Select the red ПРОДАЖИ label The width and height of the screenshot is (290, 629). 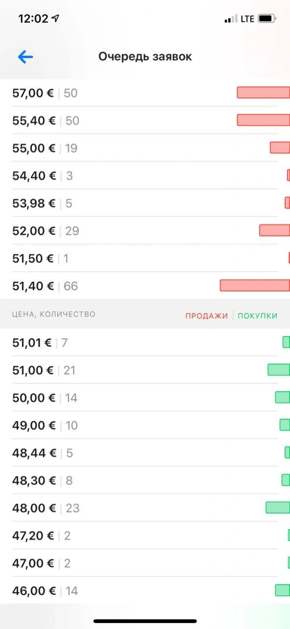(x=207, y=315)
